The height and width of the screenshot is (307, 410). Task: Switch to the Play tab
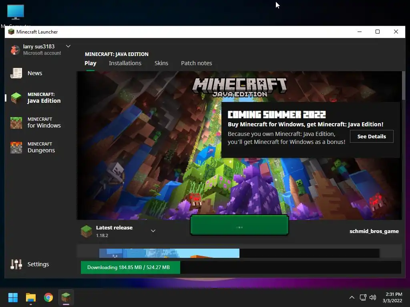90,63
